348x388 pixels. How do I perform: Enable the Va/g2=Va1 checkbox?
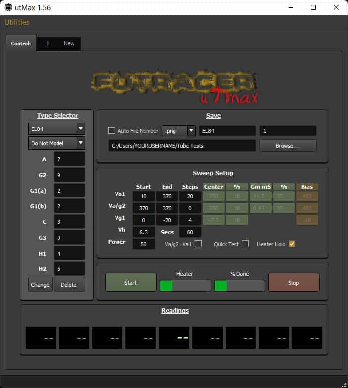(x=198, y=244)
